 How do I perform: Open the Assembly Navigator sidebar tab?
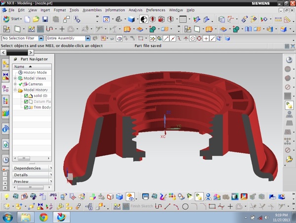point(5,64)
